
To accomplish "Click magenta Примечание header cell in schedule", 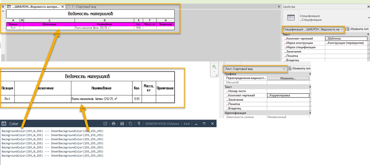I will (x=166, y=24).
